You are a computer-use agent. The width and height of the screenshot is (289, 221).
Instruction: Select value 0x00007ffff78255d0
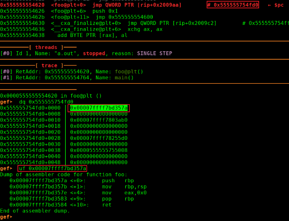tap(99, 138)
